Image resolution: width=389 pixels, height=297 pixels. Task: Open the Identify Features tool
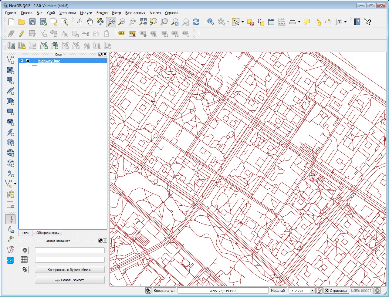[x=211, y=22]
